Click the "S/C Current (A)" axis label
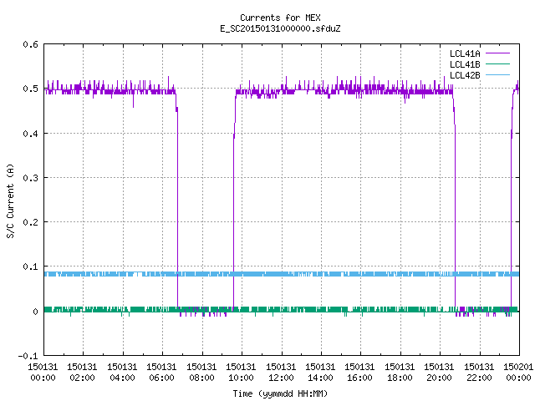Viewport: 535px width, 401px height. point(10,201)
